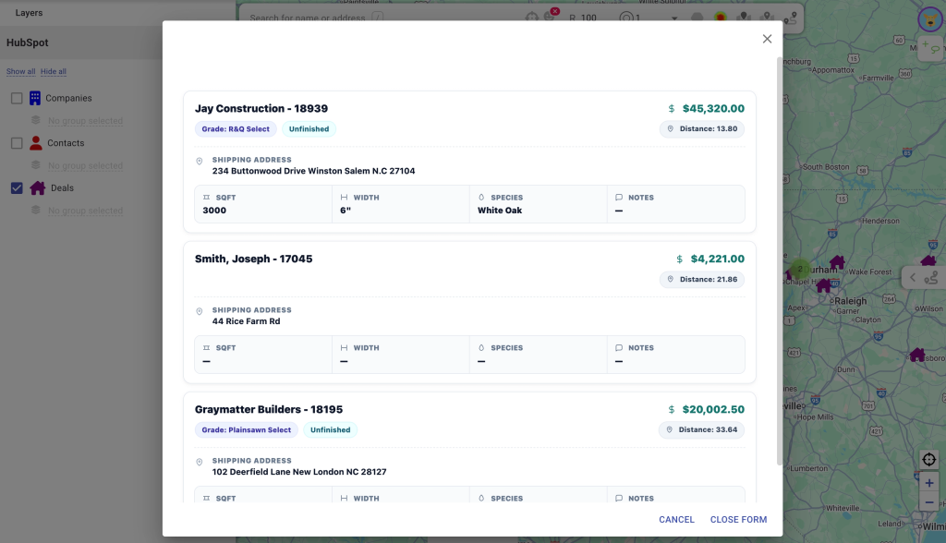The height and width of the screenshot is (543, 946).
Task: Open group selector under Deals
Action: (85, 211)
